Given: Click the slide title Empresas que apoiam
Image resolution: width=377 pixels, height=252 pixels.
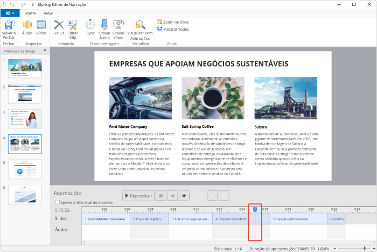Looking at the screenshot, I should coord(199,64).
